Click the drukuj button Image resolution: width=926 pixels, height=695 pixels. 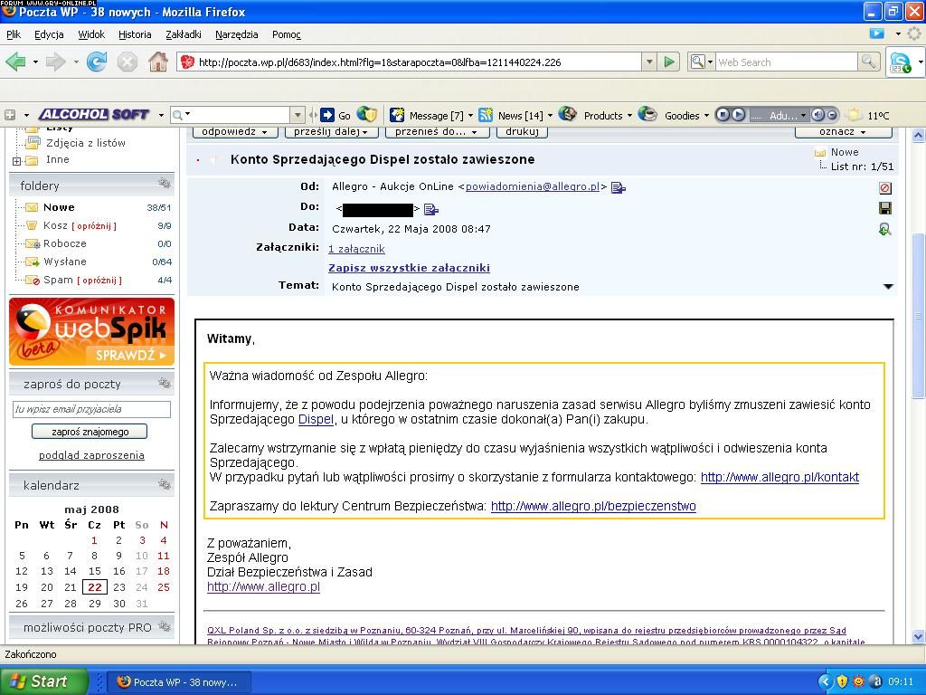tap(522, 132)
